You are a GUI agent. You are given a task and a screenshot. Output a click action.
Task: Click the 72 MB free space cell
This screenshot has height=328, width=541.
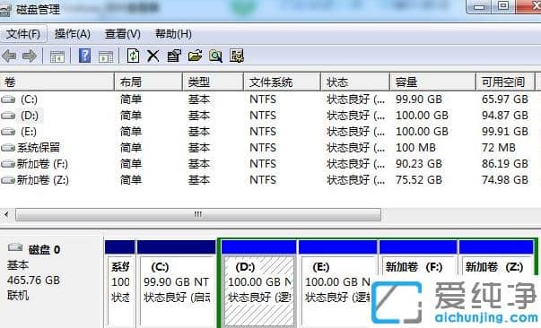pyautogui.click(x=499, y=148)
